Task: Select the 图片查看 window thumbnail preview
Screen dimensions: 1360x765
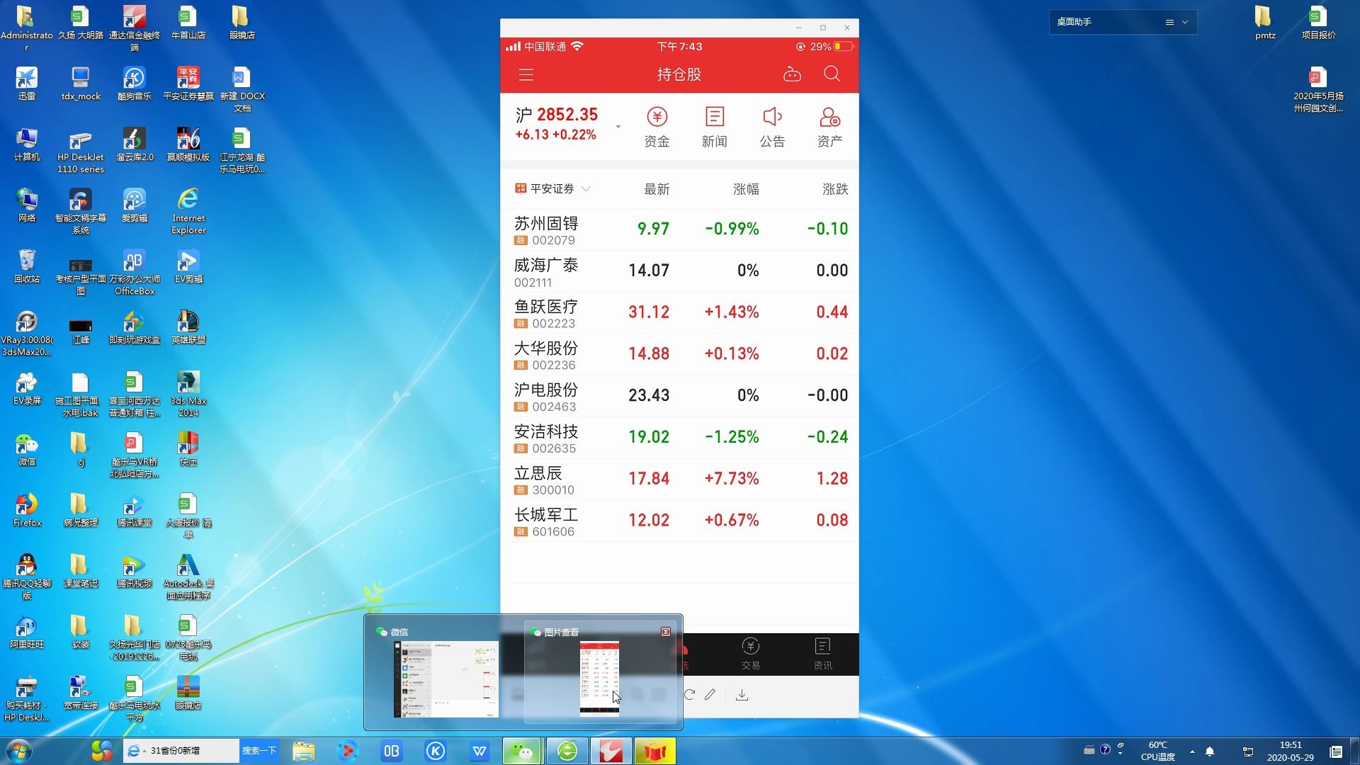Action: pyautogui.click(x=599, y=672)
